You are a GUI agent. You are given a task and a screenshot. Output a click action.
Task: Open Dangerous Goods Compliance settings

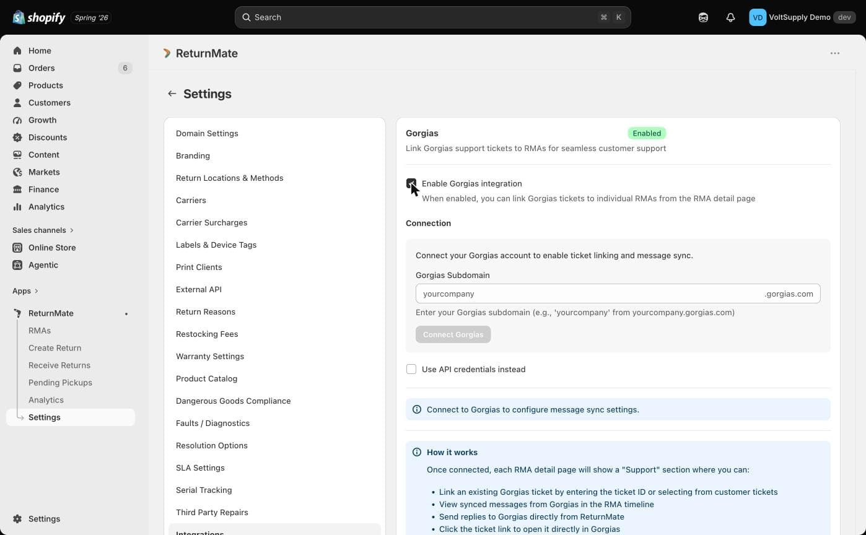click(233, 401)
